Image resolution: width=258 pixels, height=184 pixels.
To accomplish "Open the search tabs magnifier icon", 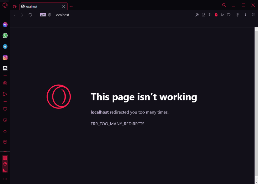I will [x=224, y=5].
